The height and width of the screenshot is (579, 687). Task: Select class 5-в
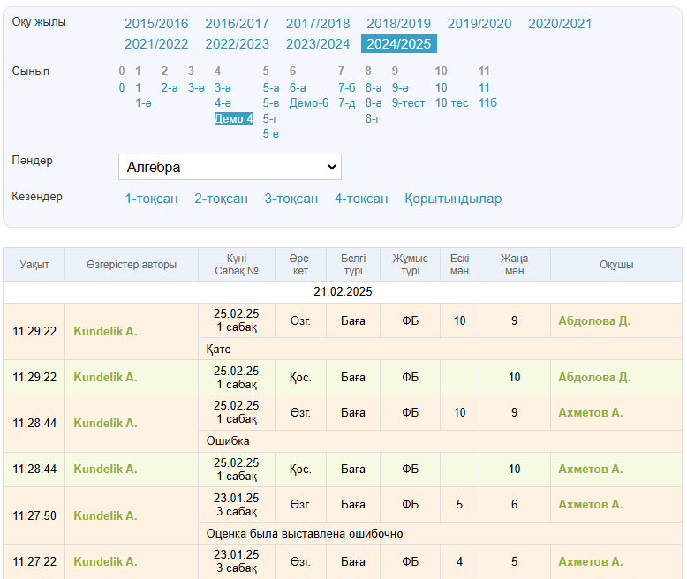pyautogui.click(x=270, y=103)
